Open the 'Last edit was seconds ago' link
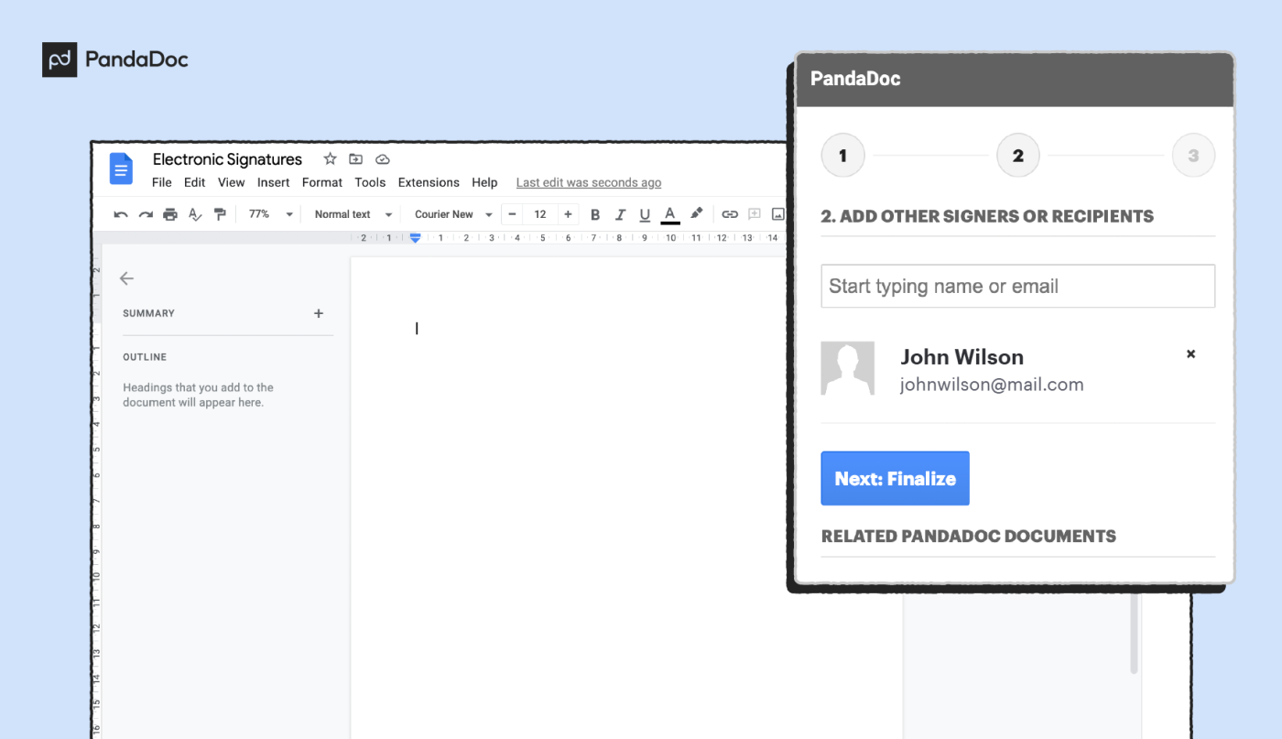This screenshot has height=739, width=1282. [589, 182]
